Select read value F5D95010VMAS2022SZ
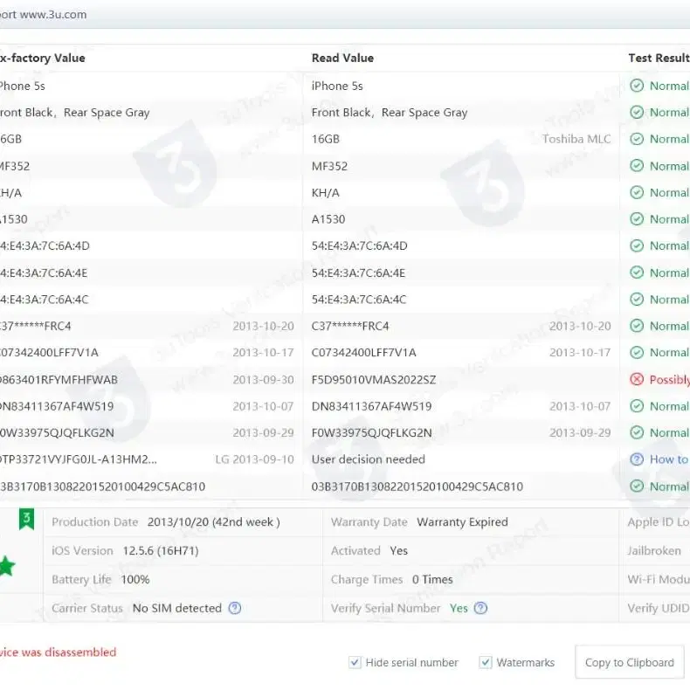Screen dimensions: 690x690 [374, 380]
